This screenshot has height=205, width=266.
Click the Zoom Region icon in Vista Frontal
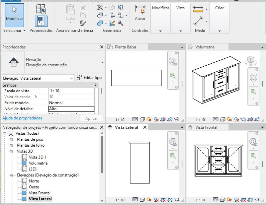point(253,155)
